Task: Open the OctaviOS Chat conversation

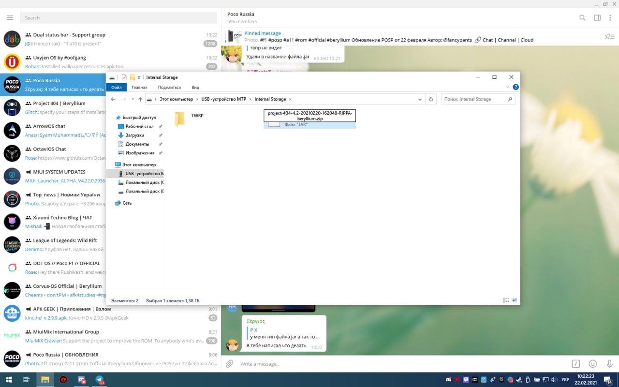Action: (x=53, y=153)
